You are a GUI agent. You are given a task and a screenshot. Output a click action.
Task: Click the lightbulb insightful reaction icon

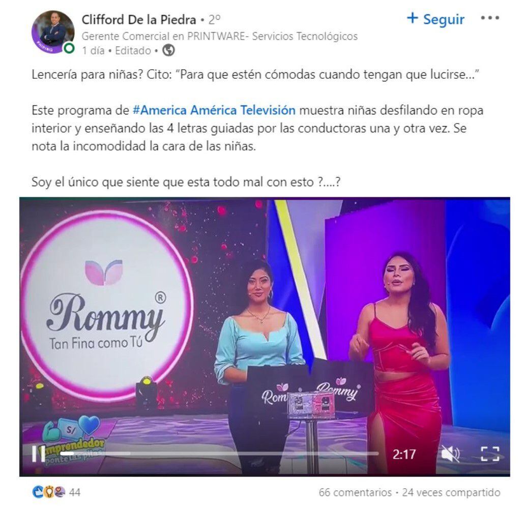point(49,492)
